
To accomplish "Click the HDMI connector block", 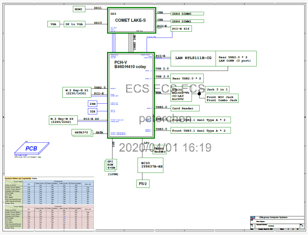I will pyautogui.click(x=79, y=9).
